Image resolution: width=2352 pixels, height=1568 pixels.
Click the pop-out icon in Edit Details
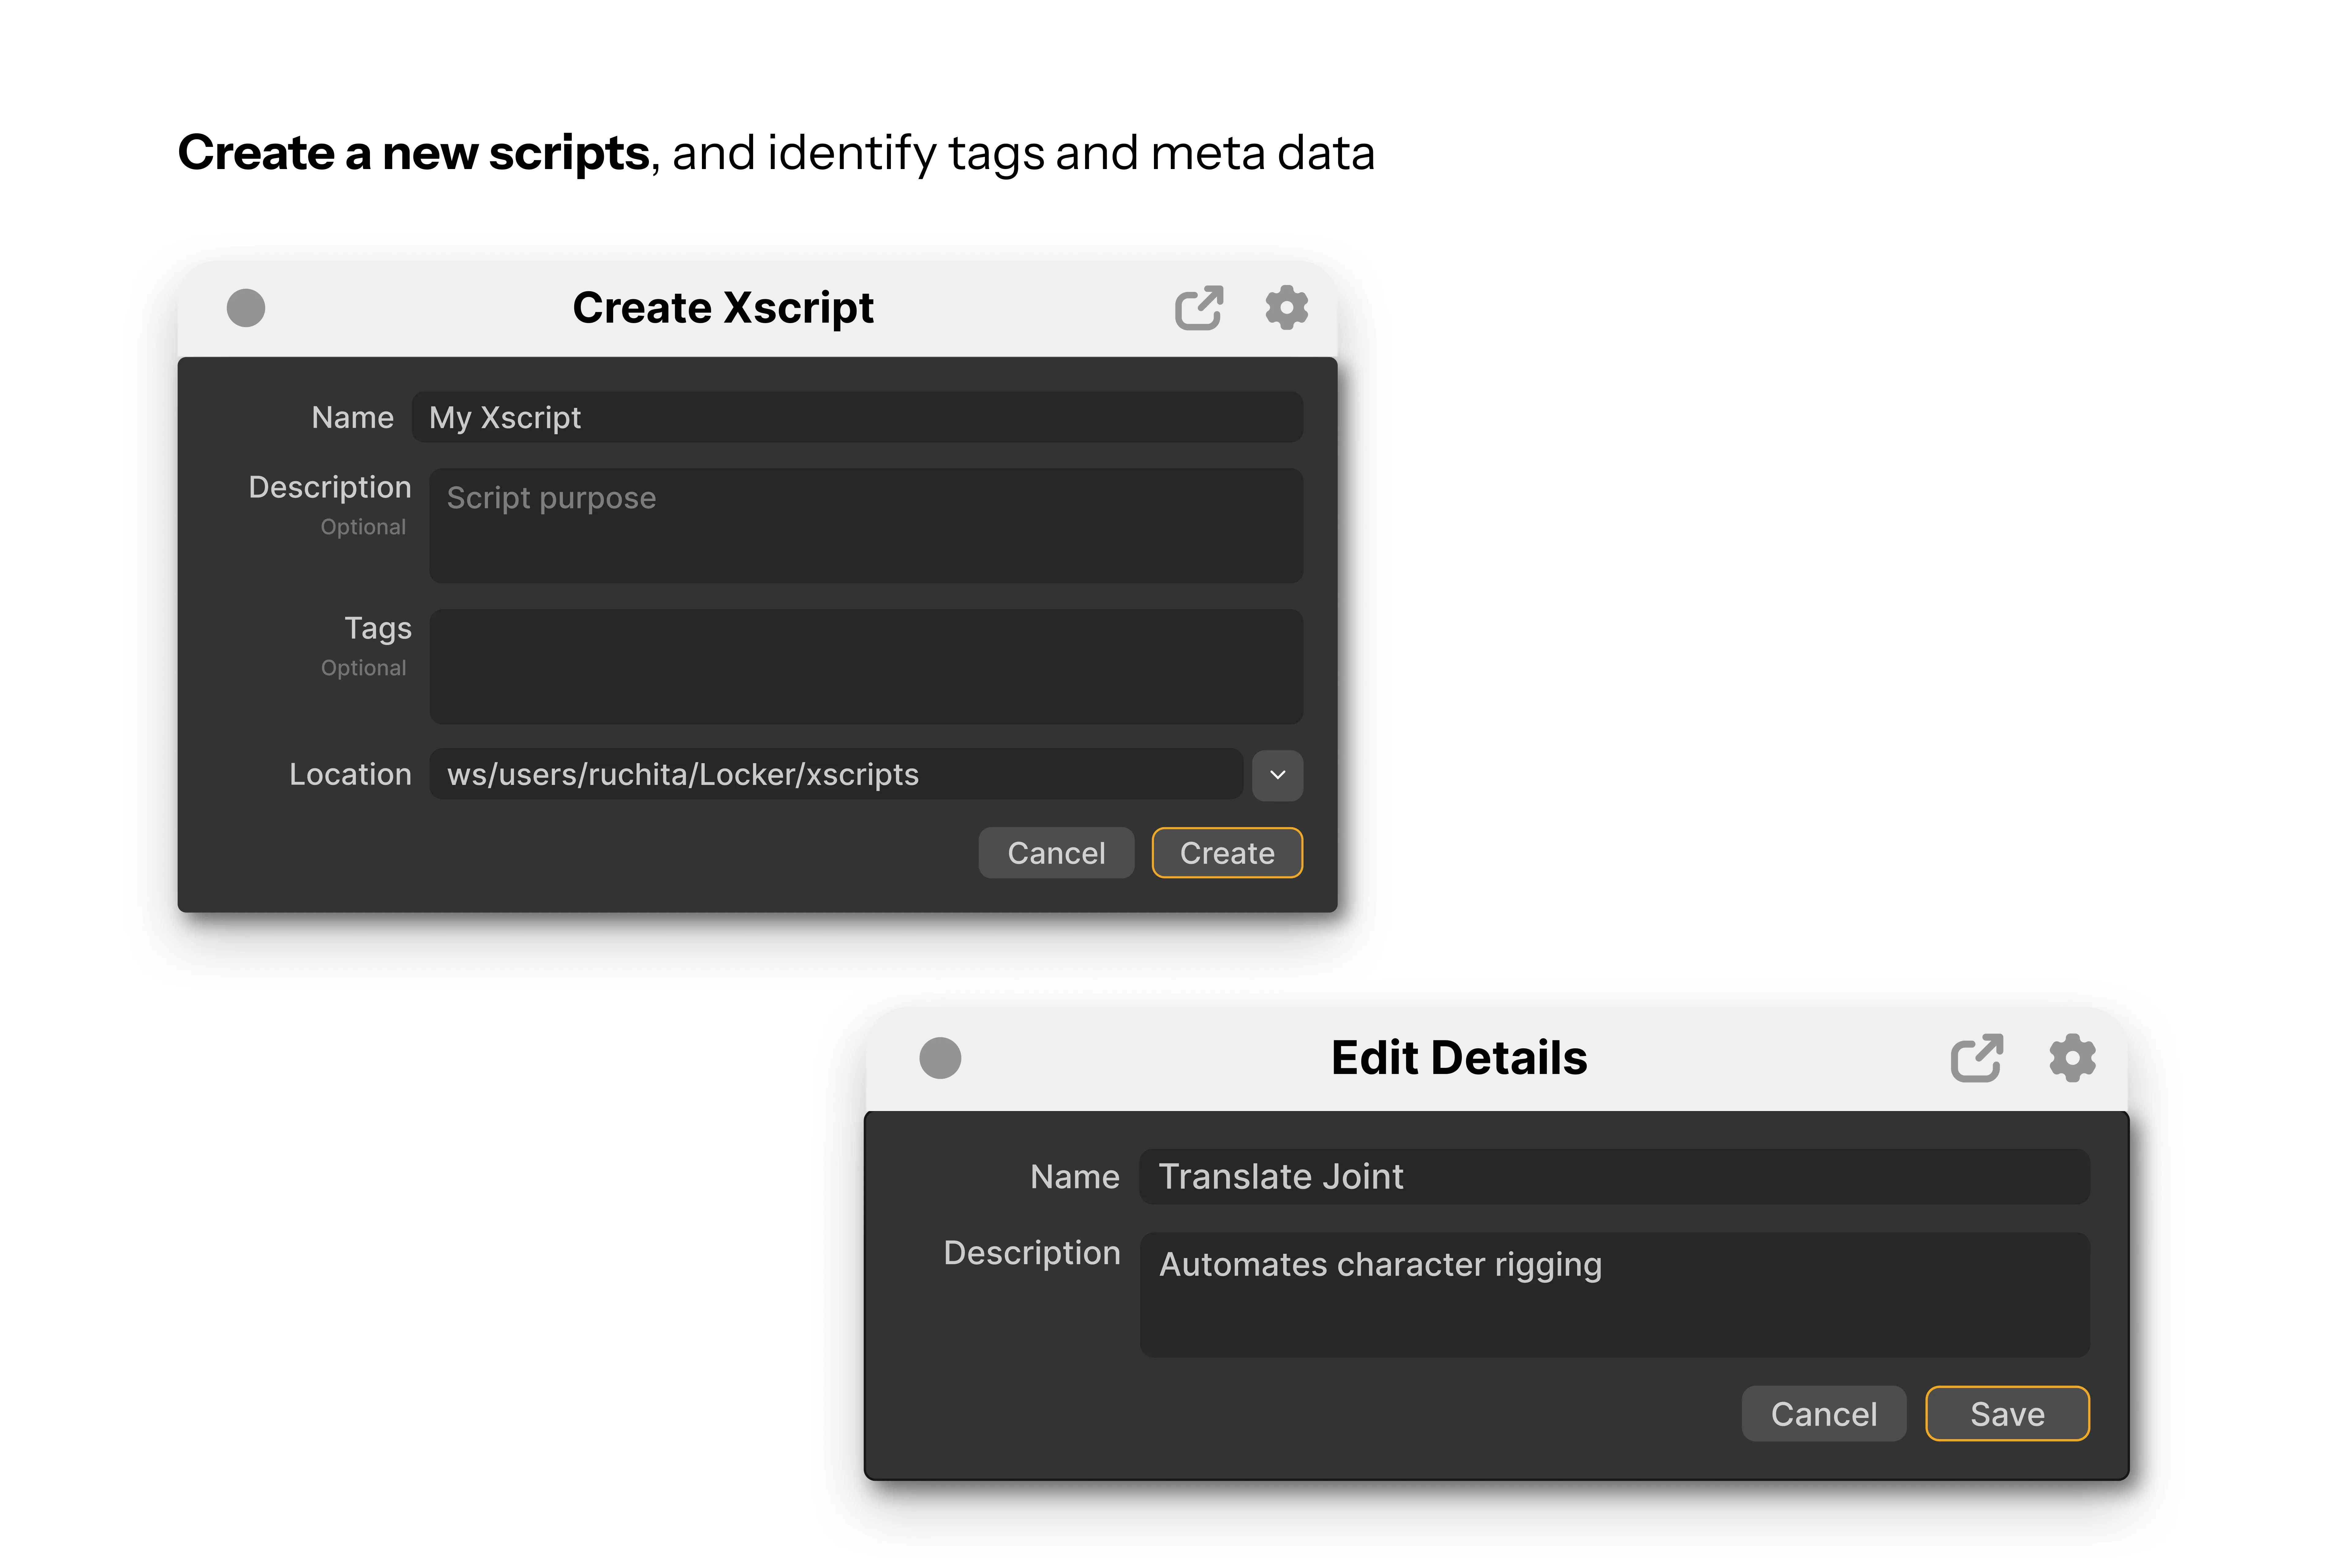click(x=1977, y=1058)
